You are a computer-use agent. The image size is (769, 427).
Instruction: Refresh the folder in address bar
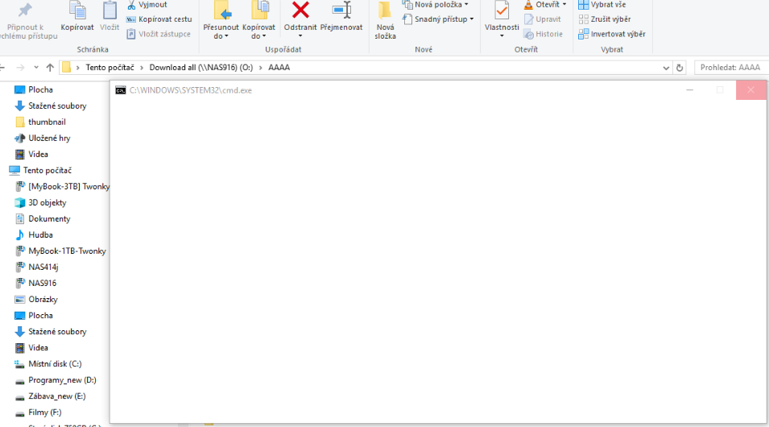pyautogui.click(x=680, y=68)
